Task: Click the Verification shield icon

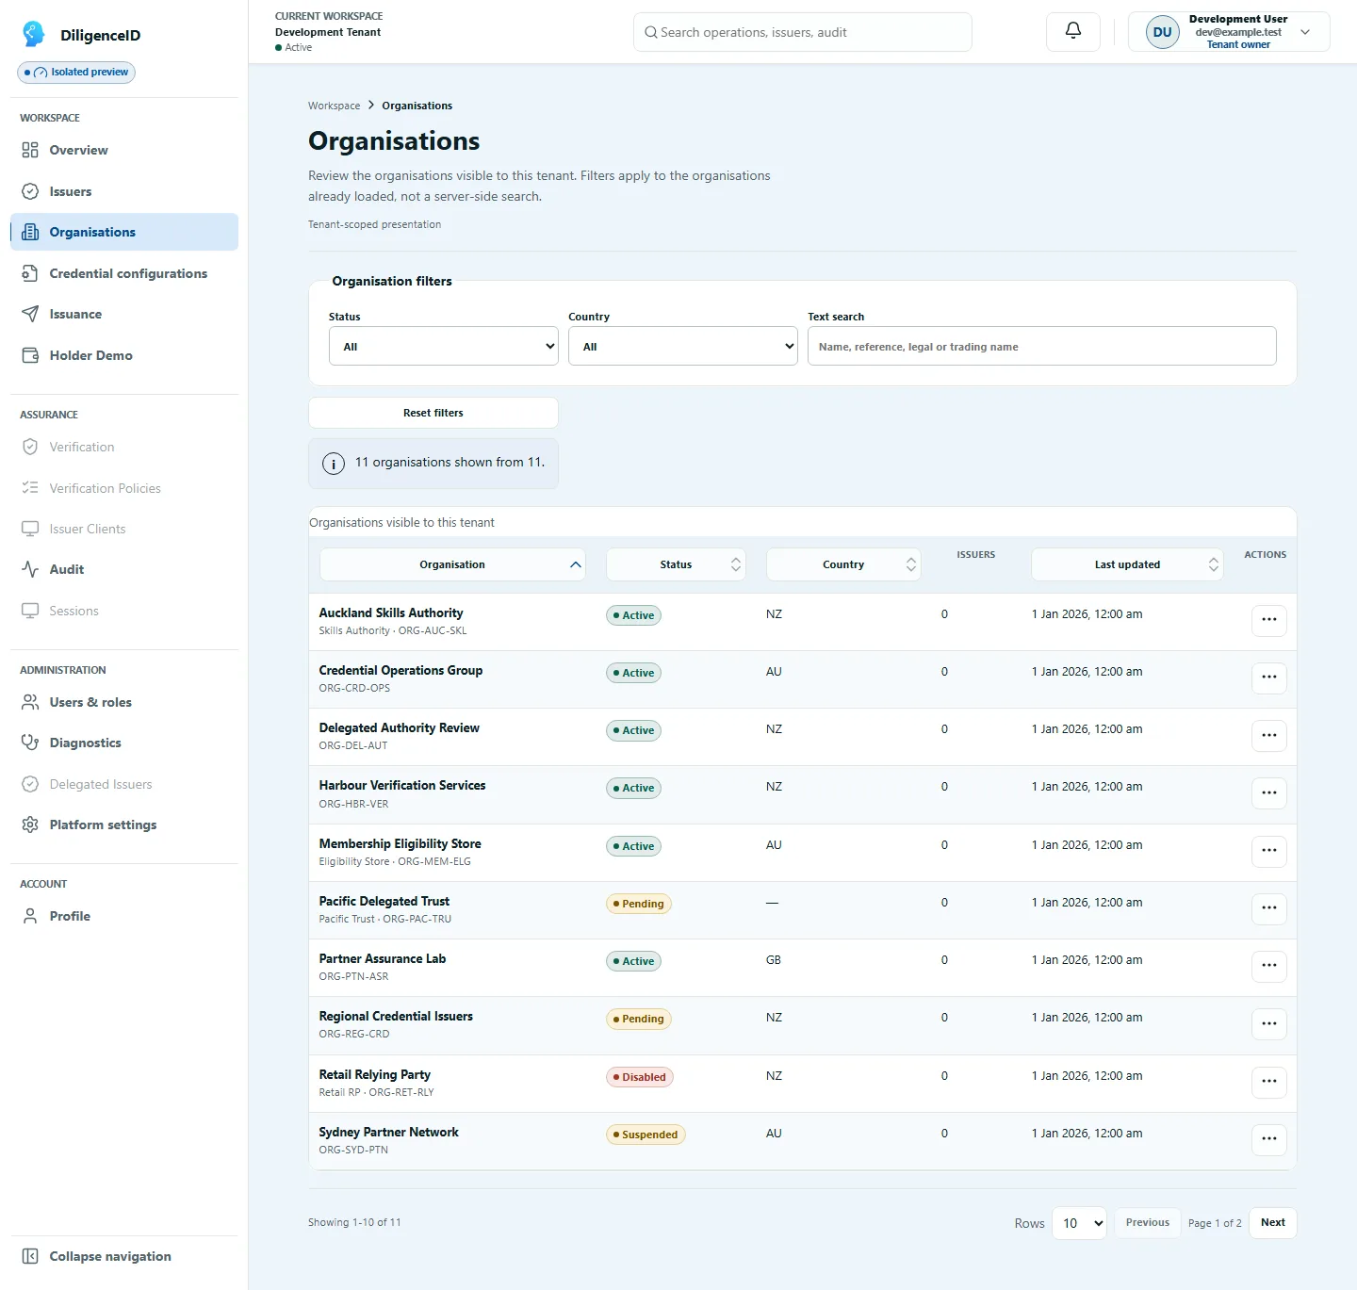Action: pos(30,447)
